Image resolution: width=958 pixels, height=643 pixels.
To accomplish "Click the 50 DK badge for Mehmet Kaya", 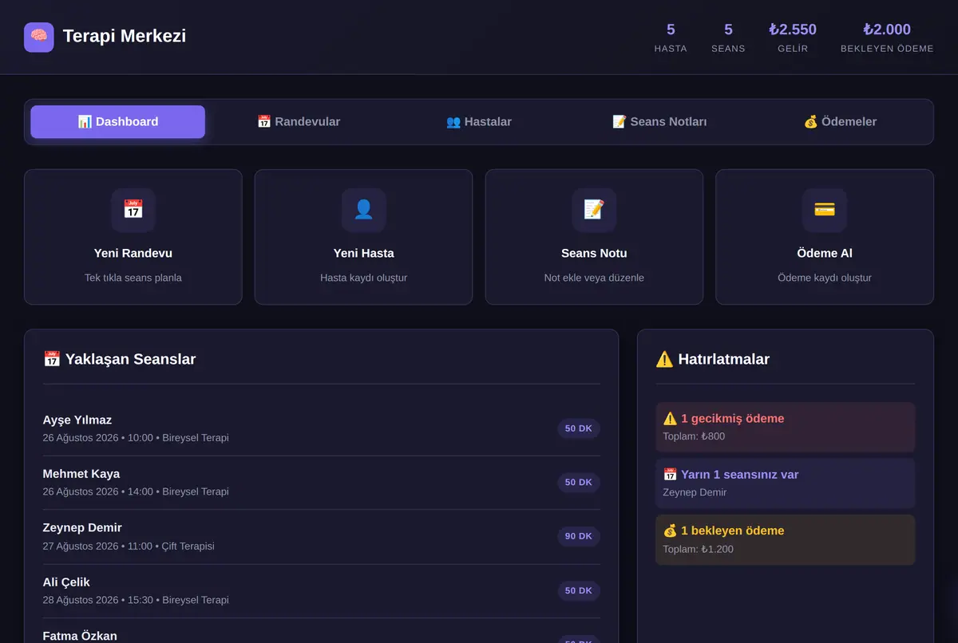I will (x=579, y=483).
